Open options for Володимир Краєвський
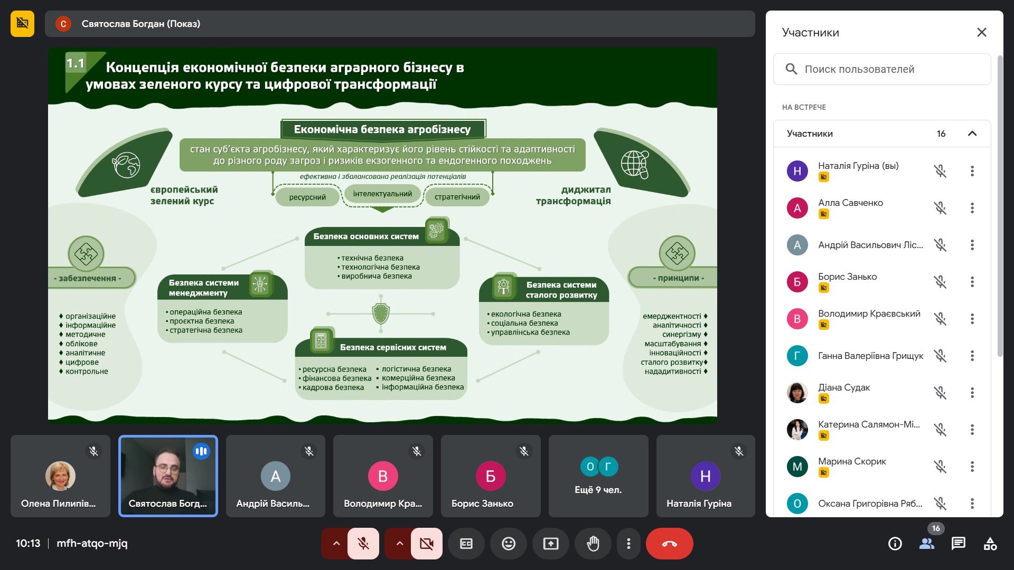 click(972, 319)
